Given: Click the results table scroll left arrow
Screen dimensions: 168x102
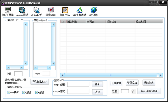Looking at the screenshot, I should [x=62, y=75].
